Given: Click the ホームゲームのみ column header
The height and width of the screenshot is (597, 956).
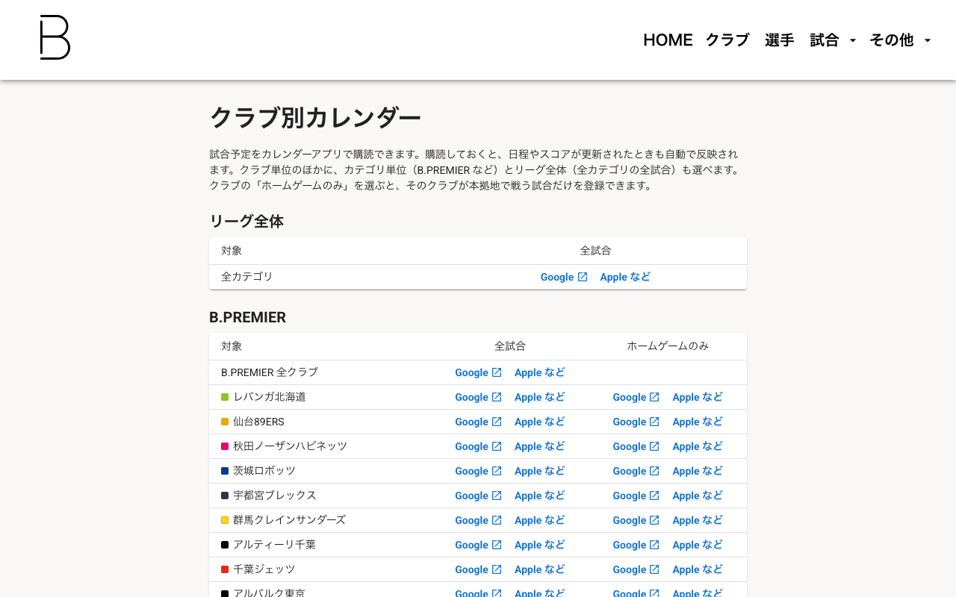Looking at the screenshot, I should (x=668, y=346).
